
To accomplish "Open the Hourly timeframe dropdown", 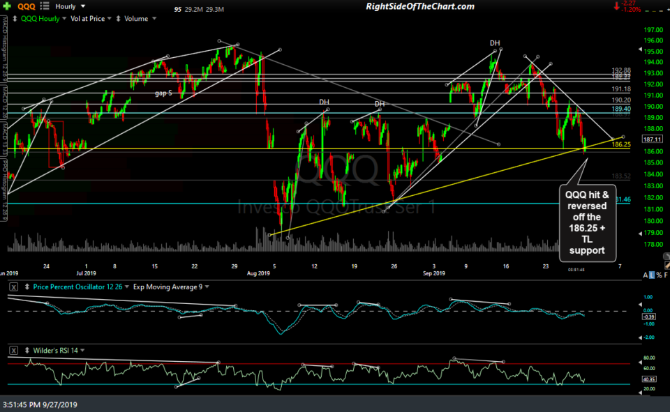I will click(82, 6).
